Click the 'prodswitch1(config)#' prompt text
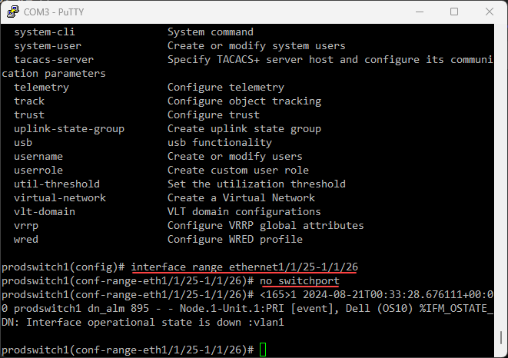This screenshot has height=358, width=508. pos(64,267)
